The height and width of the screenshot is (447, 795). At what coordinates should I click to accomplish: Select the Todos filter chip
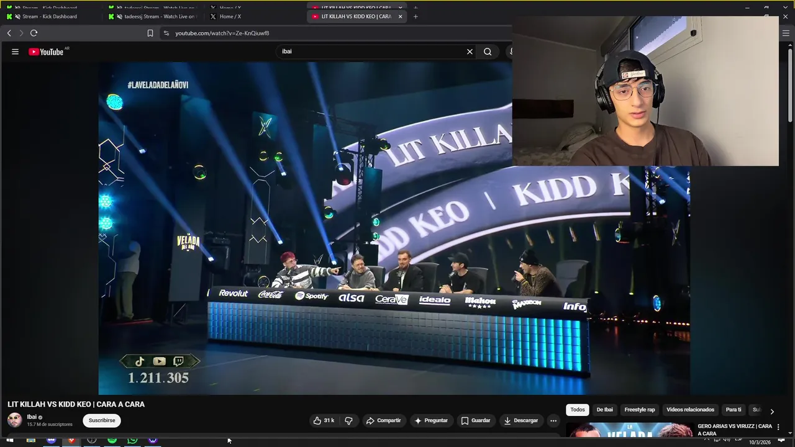click(x=578, y=410)
